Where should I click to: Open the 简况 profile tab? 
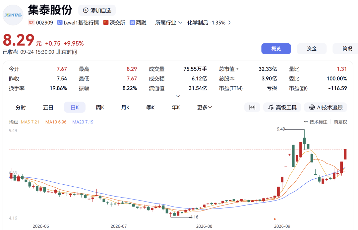point(345,49)
